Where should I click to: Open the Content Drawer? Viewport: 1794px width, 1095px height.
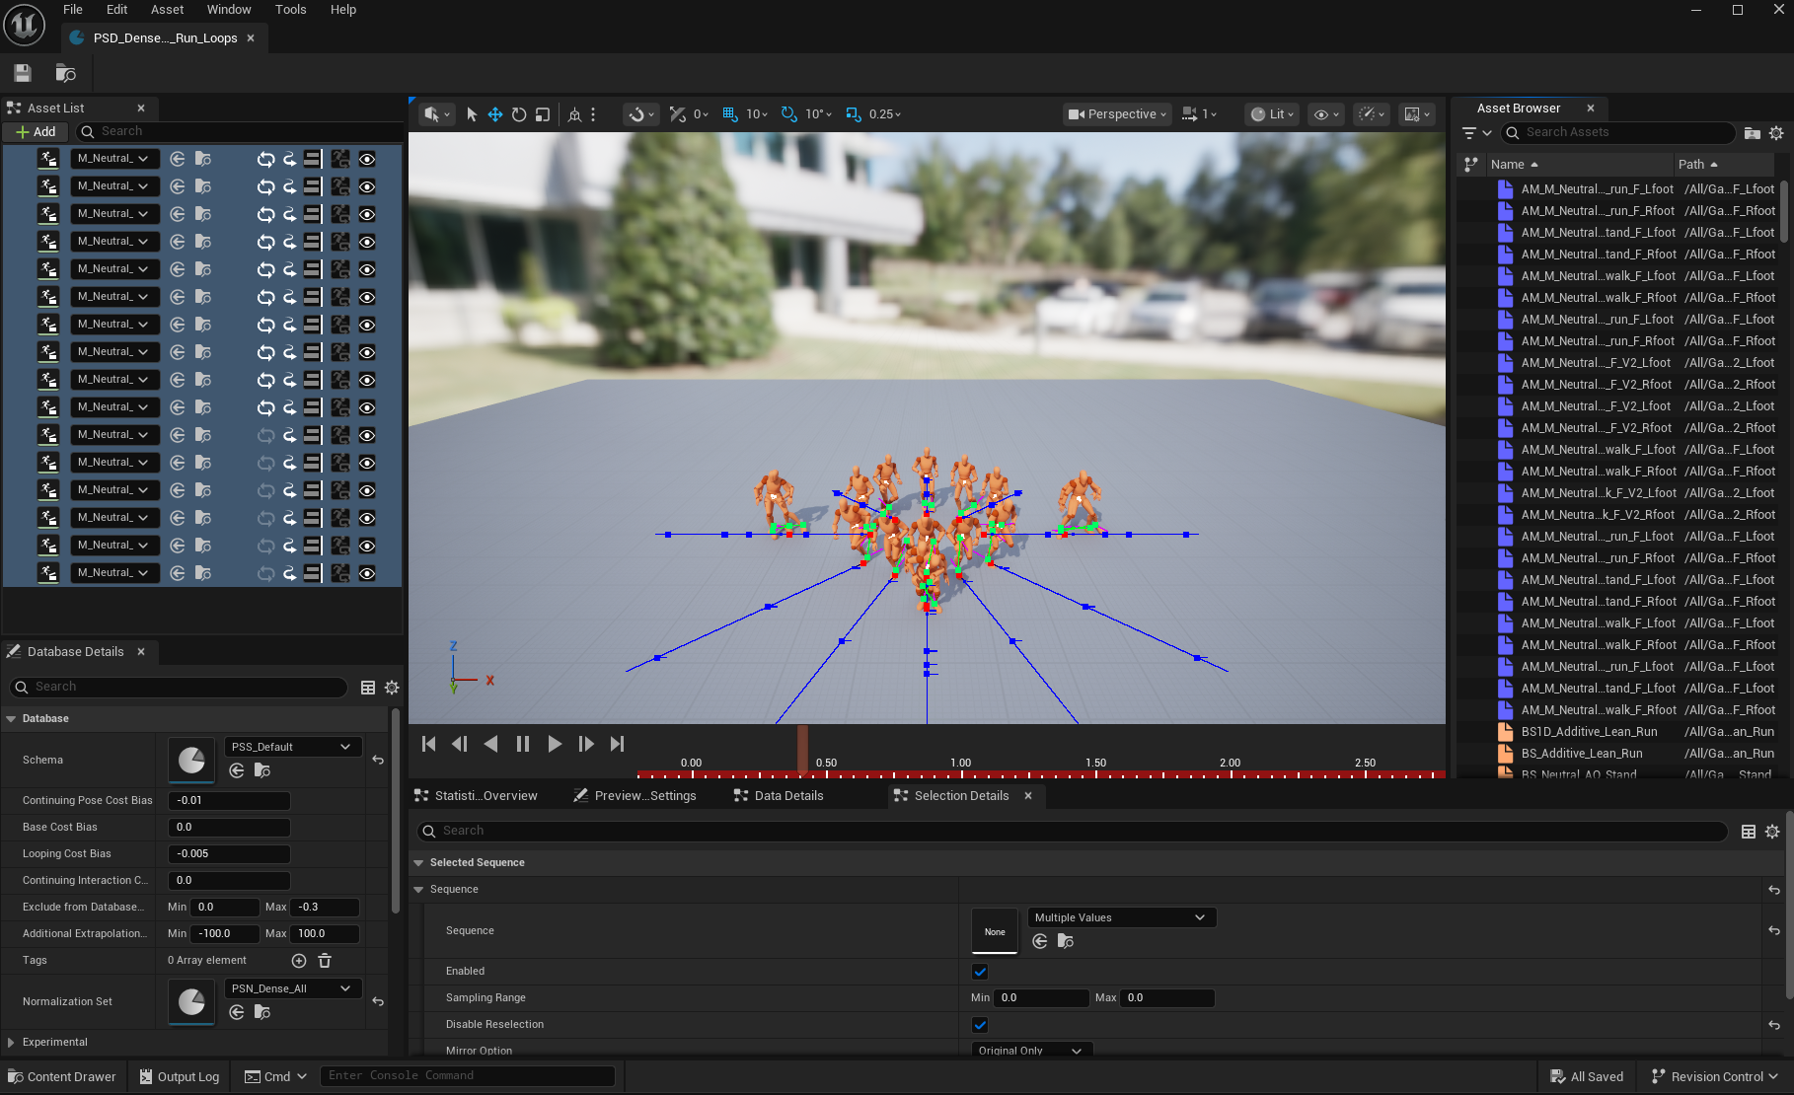point(61,1076)
